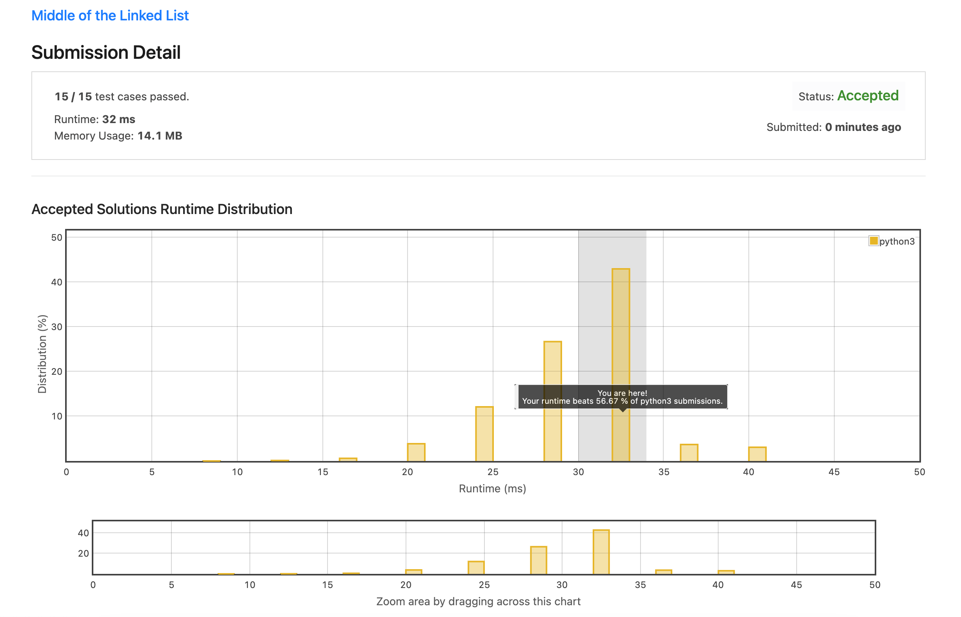
Task: Click the 16 ms small bar in main chart
Action: pos(348,459)
